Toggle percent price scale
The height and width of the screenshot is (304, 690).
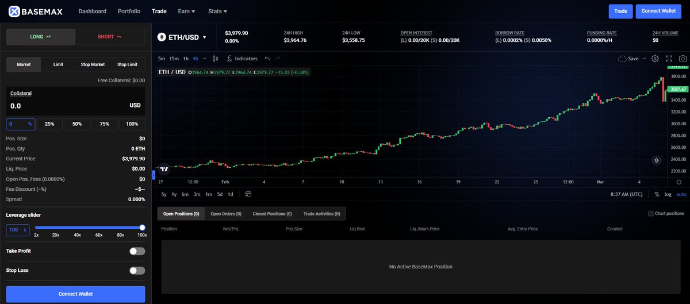click(x=657, y=194)
